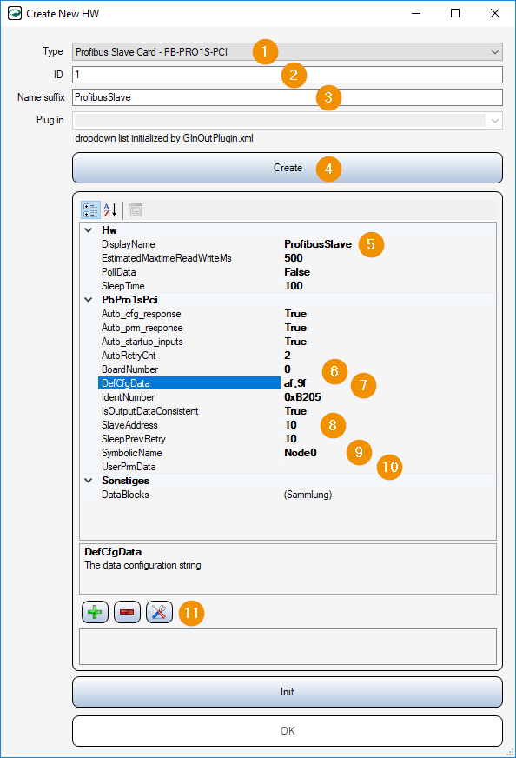Click the green plus add button
This screenshot has height=758, width=516.
[96, 613]
